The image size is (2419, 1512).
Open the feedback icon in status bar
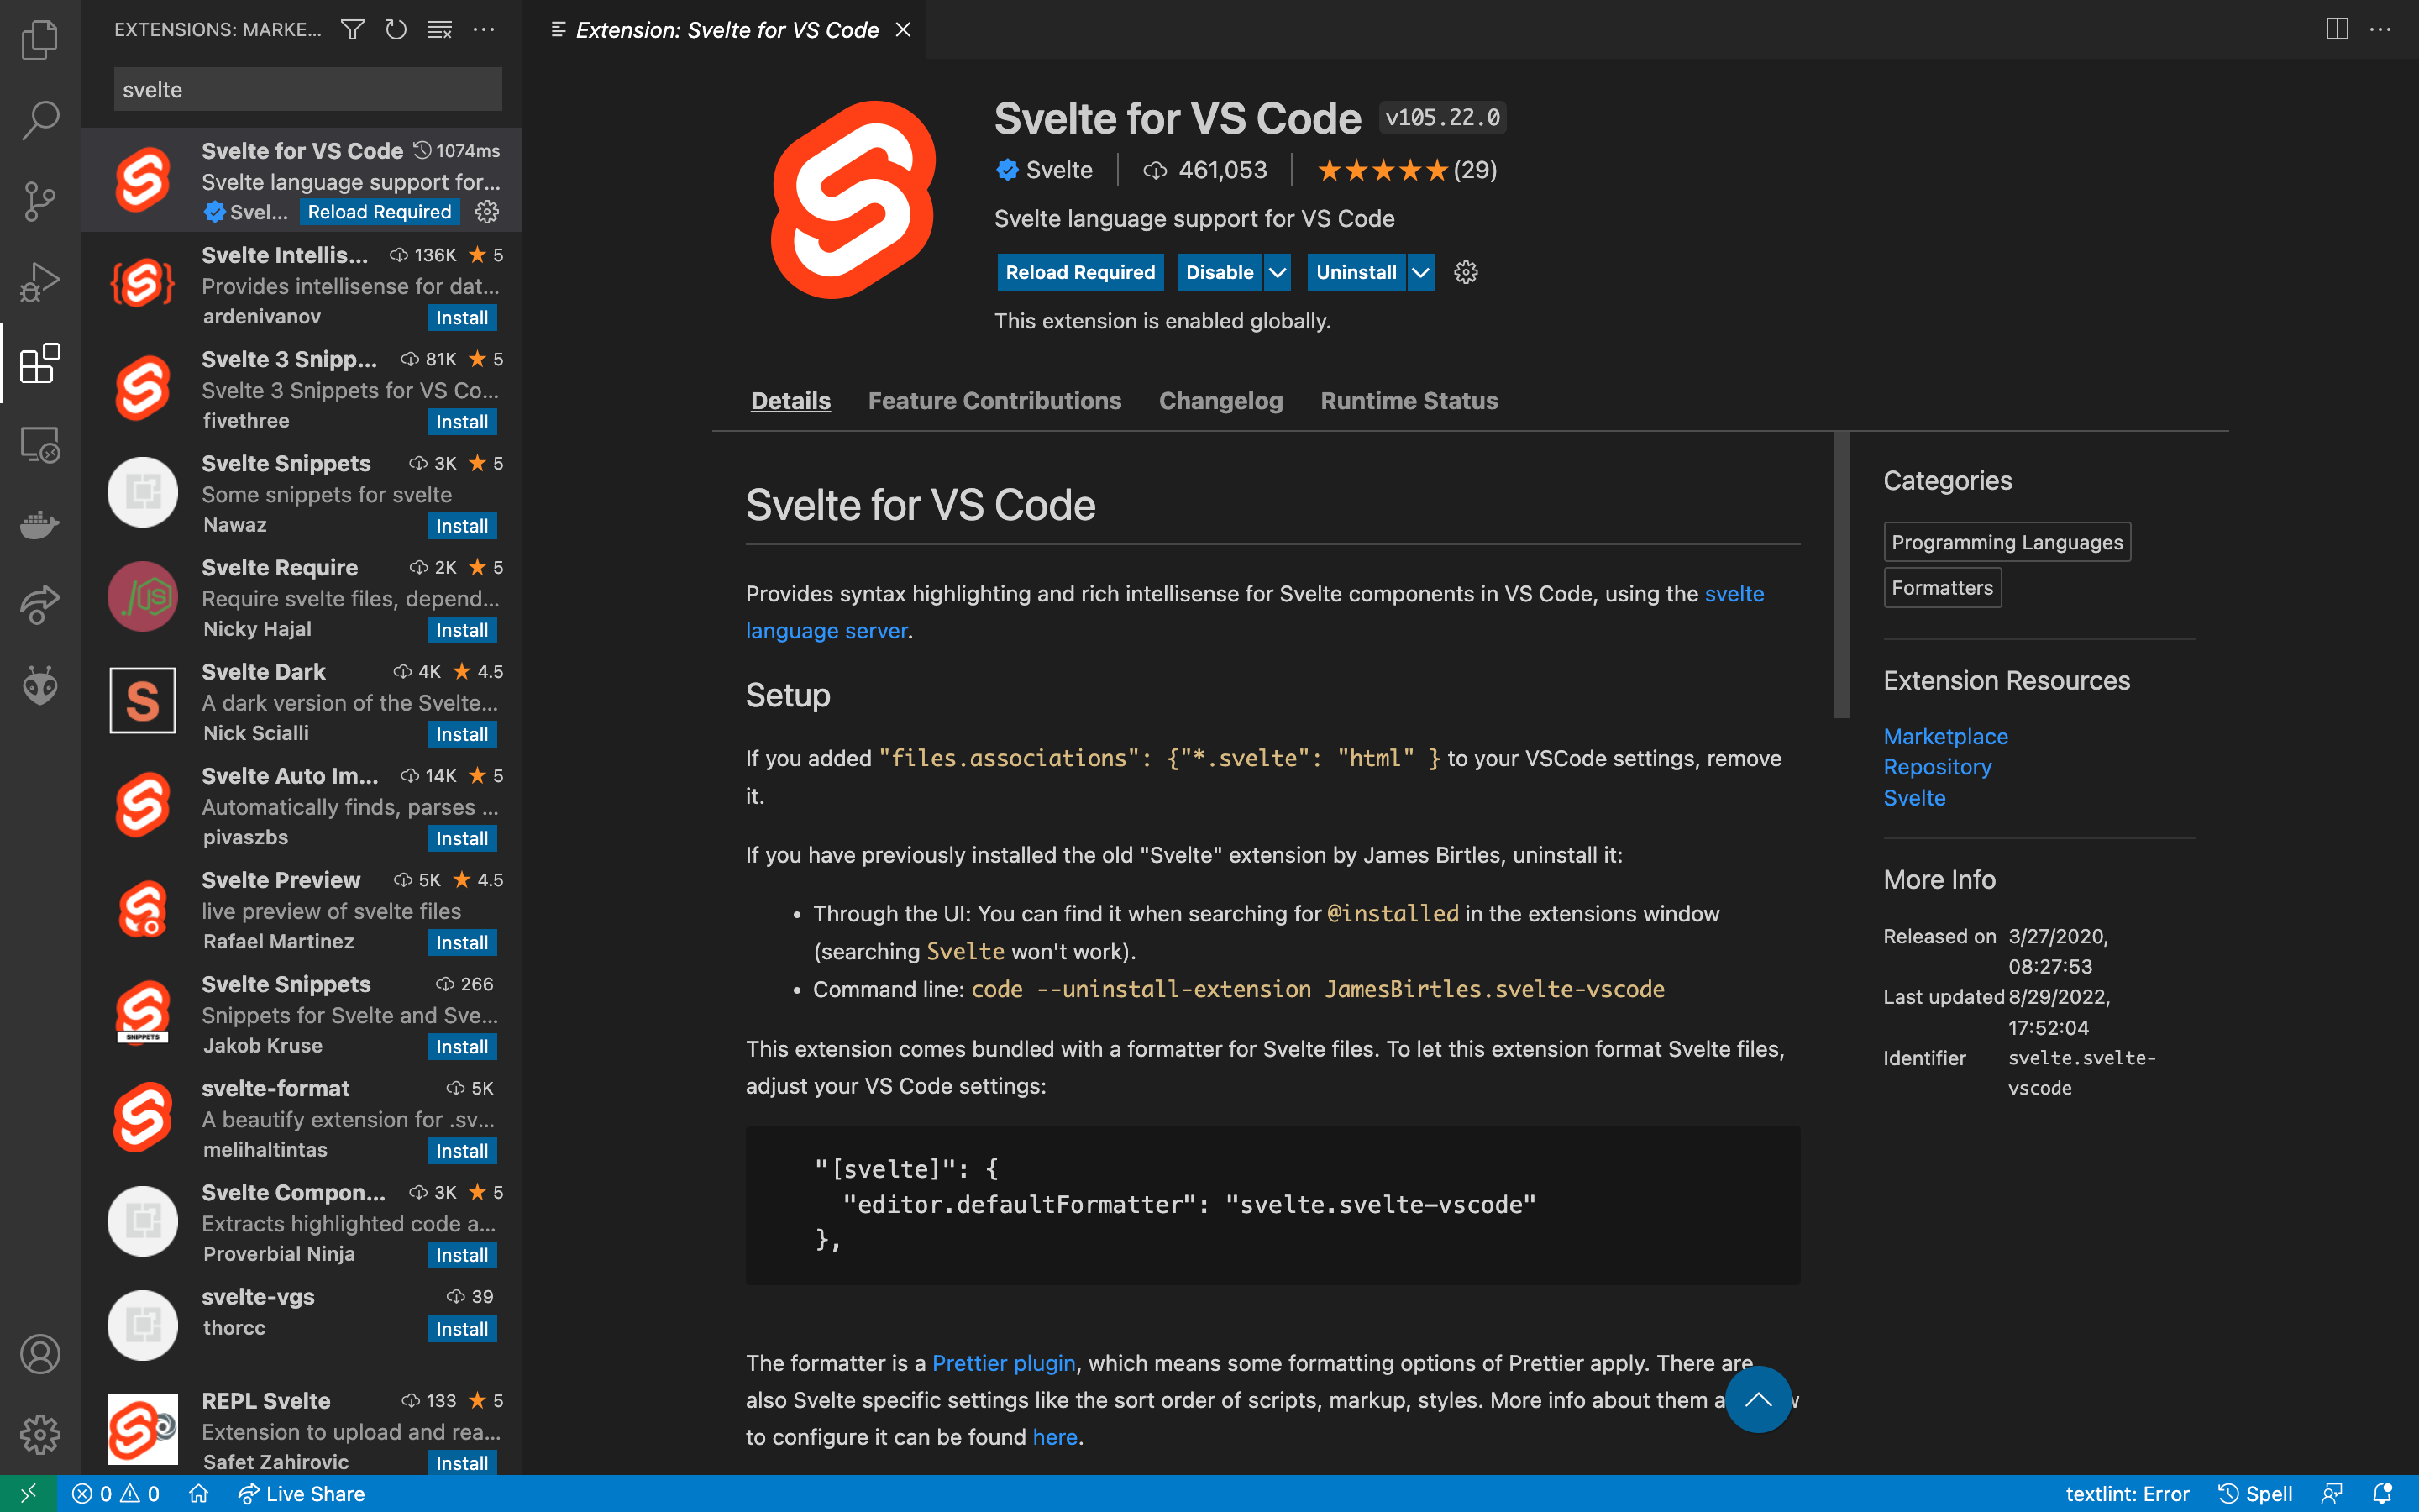coord(2331,1493)
